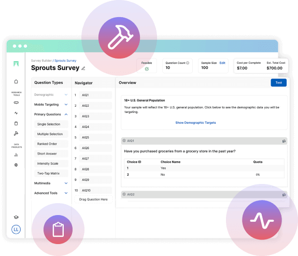The height and width of the screenshot is (256, 298).
Task: Pick Intensity Scale question type
Action: pos(51,164)
